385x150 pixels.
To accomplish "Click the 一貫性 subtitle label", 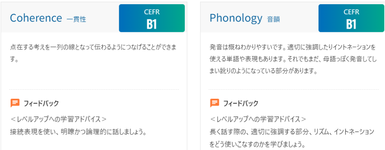I will [x=76, y=19].
